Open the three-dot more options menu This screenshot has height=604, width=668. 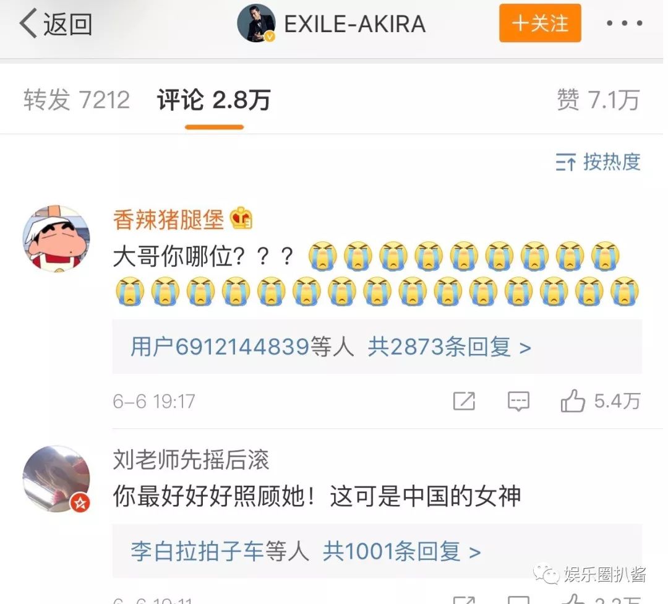click(x=624, y=23)
